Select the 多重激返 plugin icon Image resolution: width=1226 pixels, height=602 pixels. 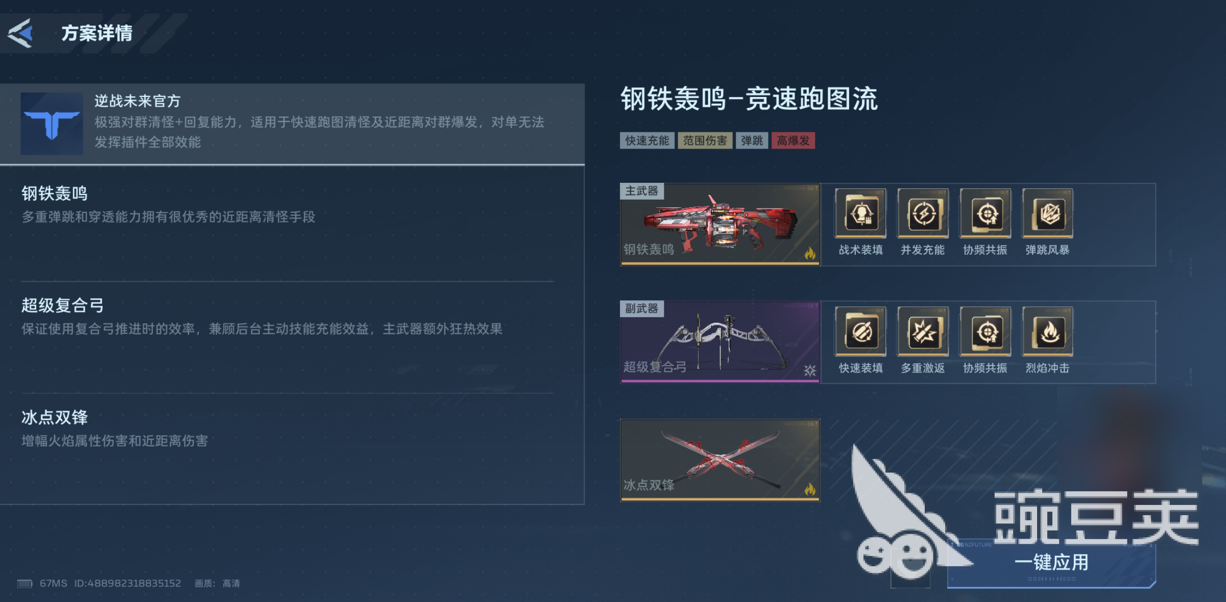pos(923,331)
